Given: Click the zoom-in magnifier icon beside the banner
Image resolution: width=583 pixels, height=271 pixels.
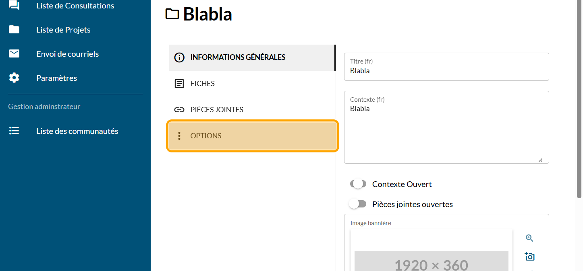Looking at the screenshot, I should [x=529, y=238].
